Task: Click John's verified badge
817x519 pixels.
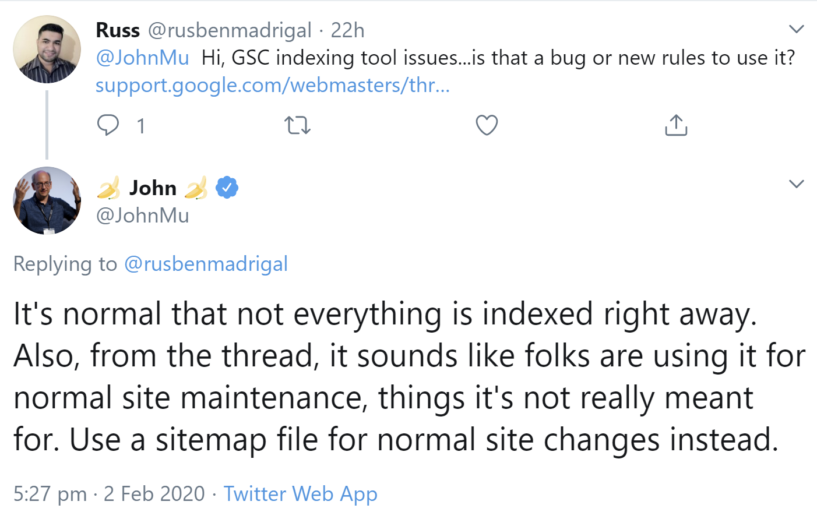Action: 227,186
